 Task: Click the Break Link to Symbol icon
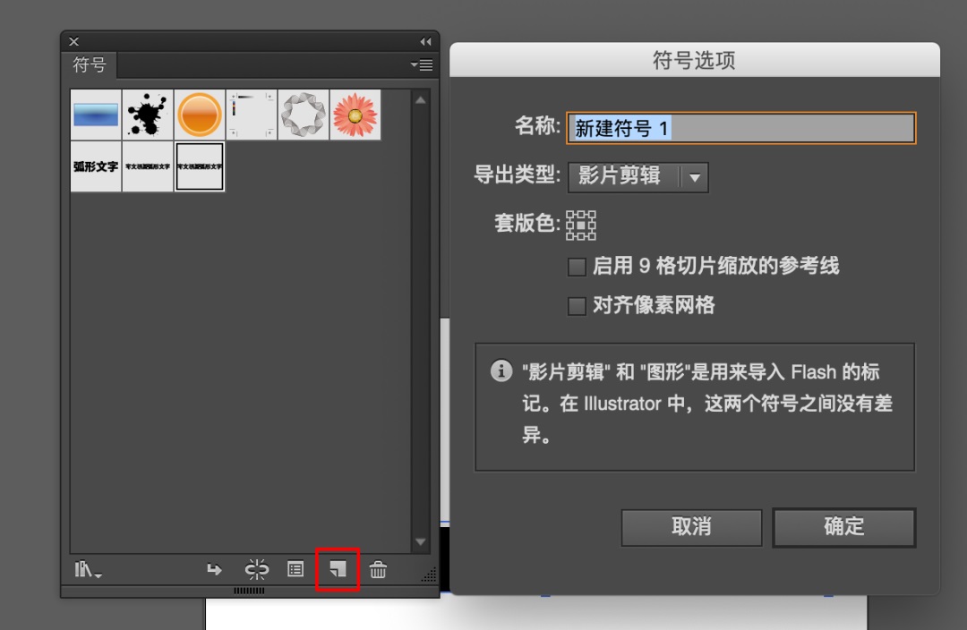[257, 570]
